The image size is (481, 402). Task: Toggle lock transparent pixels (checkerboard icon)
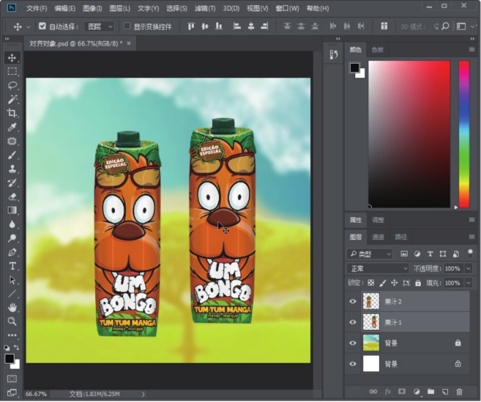pyautogui.click(x=371, y=283)
